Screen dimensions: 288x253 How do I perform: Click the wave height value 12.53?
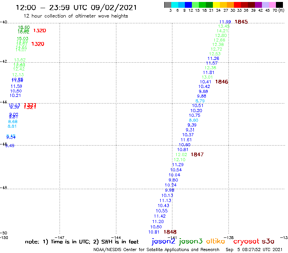click(215, 54)
